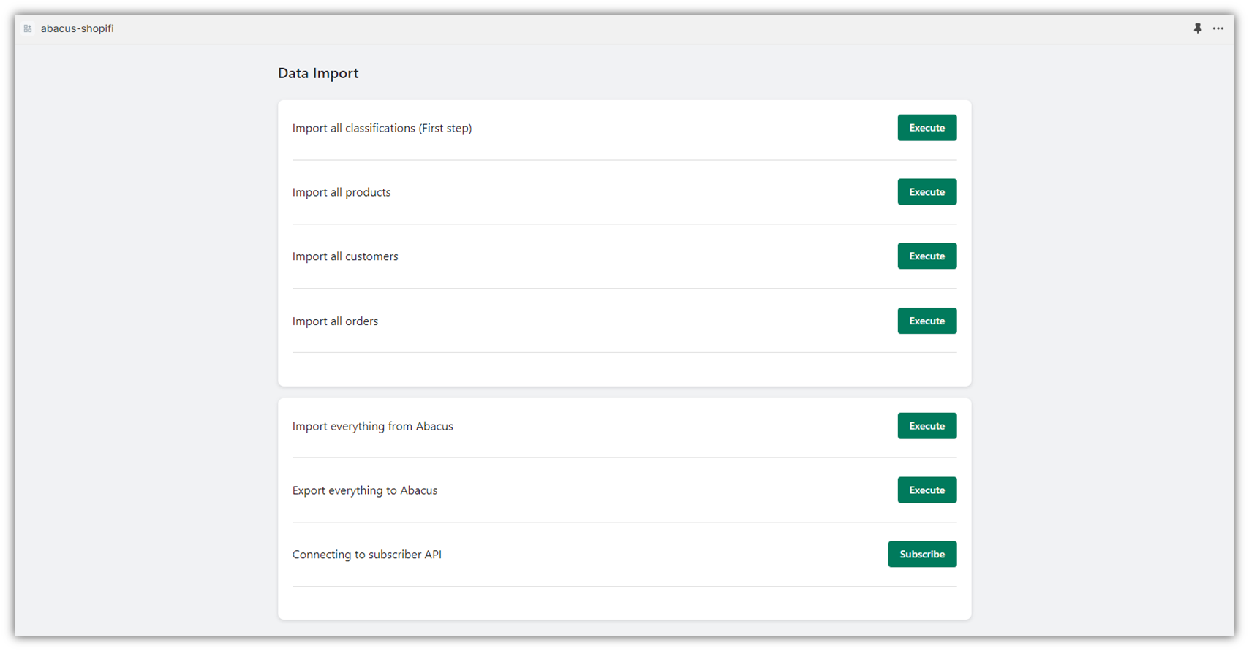Click blank footer below Connecting to subscriber API

624,603
